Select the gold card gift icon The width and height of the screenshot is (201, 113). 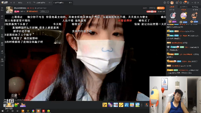(x=121, y=105)
